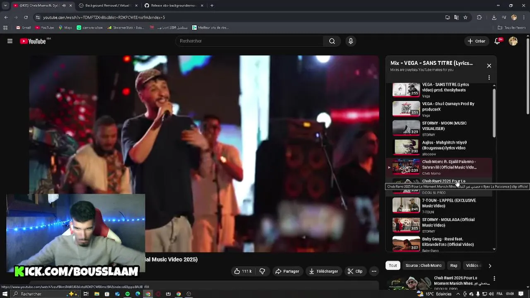Select the Rap filter chip

pyautogui.click(x=454, y=266)
